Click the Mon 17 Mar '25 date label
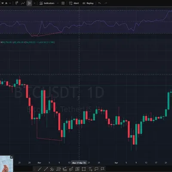This screenshot has height=172, width=172. (79, 163)
